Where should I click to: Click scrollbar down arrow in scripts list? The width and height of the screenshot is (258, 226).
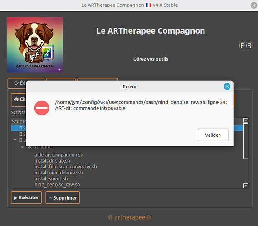(246, 186)
